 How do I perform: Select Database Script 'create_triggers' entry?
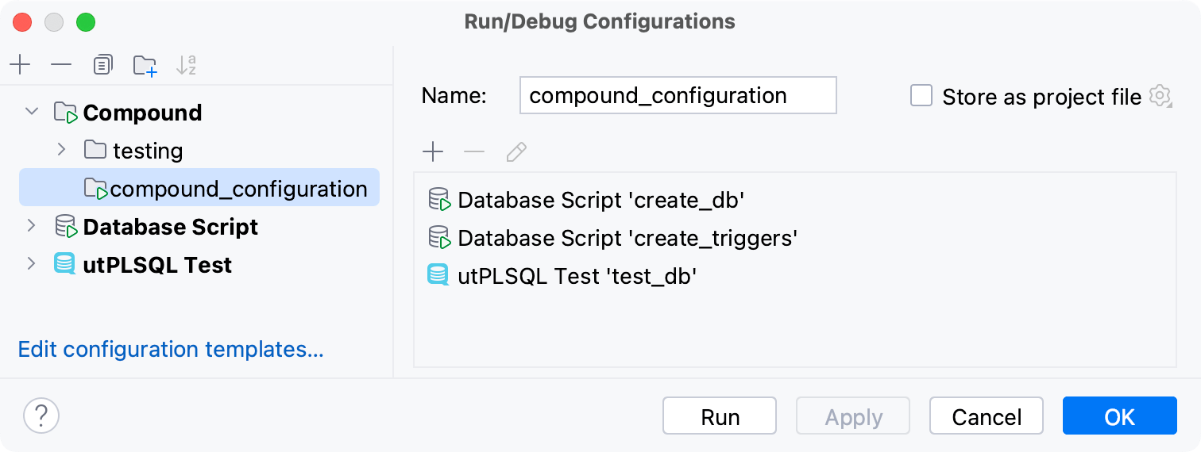pyautogui.click(x=627, y=238)
